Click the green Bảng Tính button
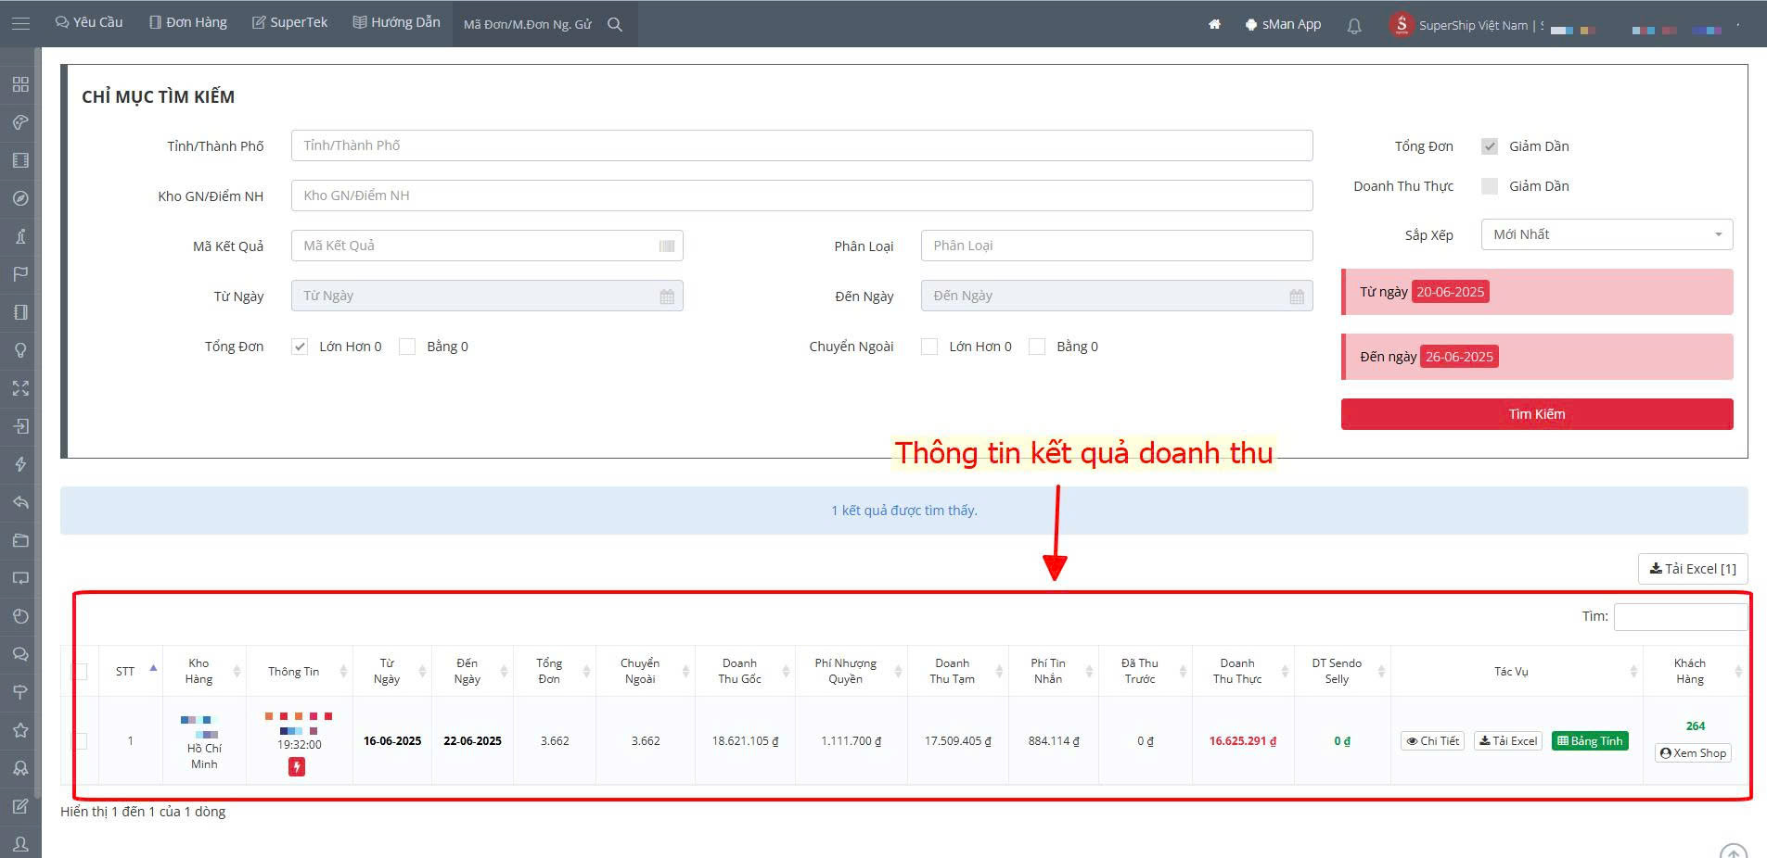Image resolution: width=1767 pixels, height=858 pixels. [x=1590, y=741]
